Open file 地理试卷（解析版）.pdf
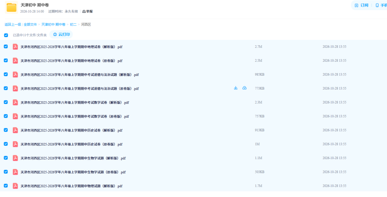Viewport: 387px width, 197px height. pos(72,47)
